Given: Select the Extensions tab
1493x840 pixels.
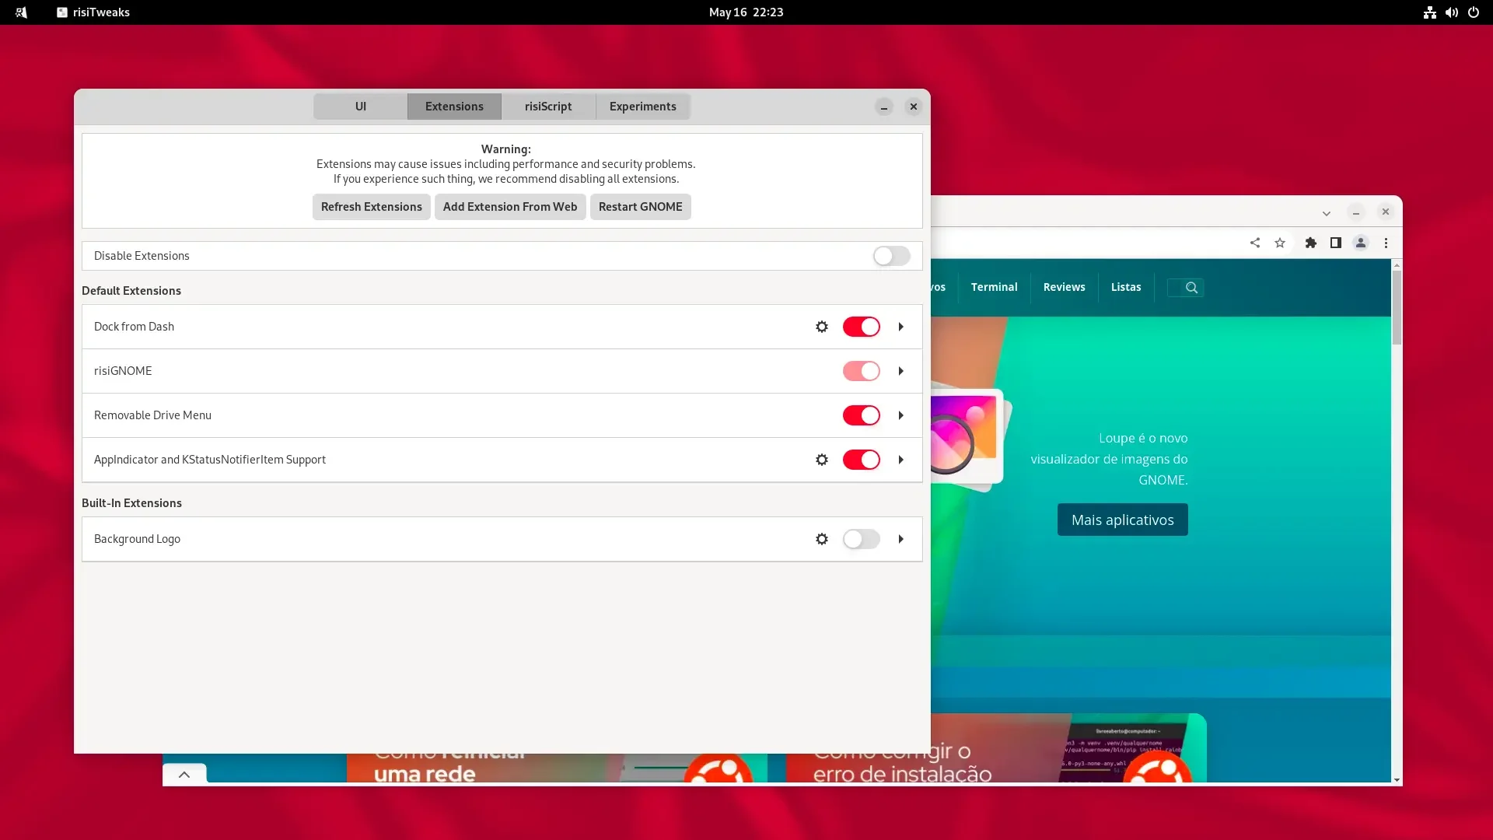Looking at the screenshot, I should (x=454, y=107).
